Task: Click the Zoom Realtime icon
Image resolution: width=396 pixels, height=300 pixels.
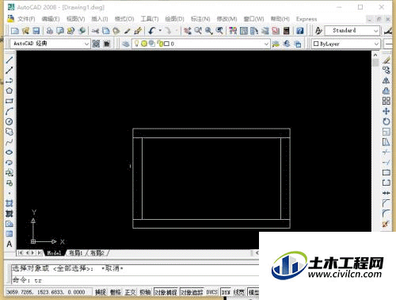Action: click(x=198, y=31)
